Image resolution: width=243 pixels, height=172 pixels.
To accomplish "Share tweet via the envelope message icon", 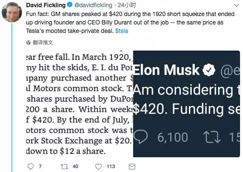I will coord(132,167).
